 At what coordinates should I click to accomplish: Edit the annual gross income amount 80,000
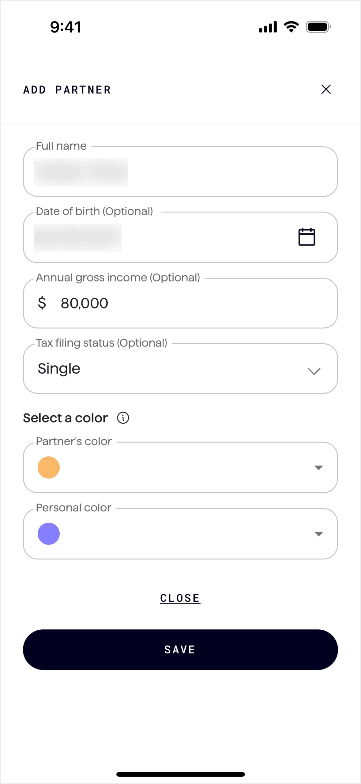pos(85,303)
